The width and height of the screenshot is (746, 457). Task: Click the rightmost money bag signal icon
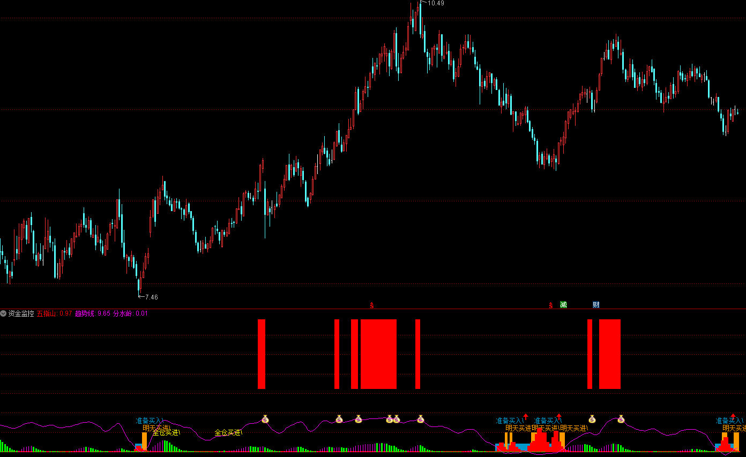621,419
